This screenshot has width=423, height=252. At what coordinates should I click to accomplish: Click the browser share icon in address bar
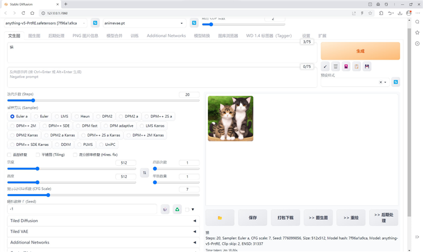pos(354,13)
